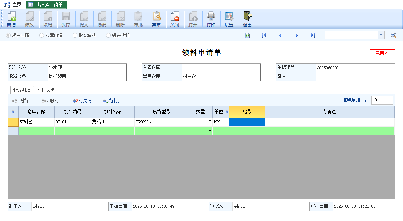Click the 数量 column header
The image size is (403, 221).
tap(200, 112)
